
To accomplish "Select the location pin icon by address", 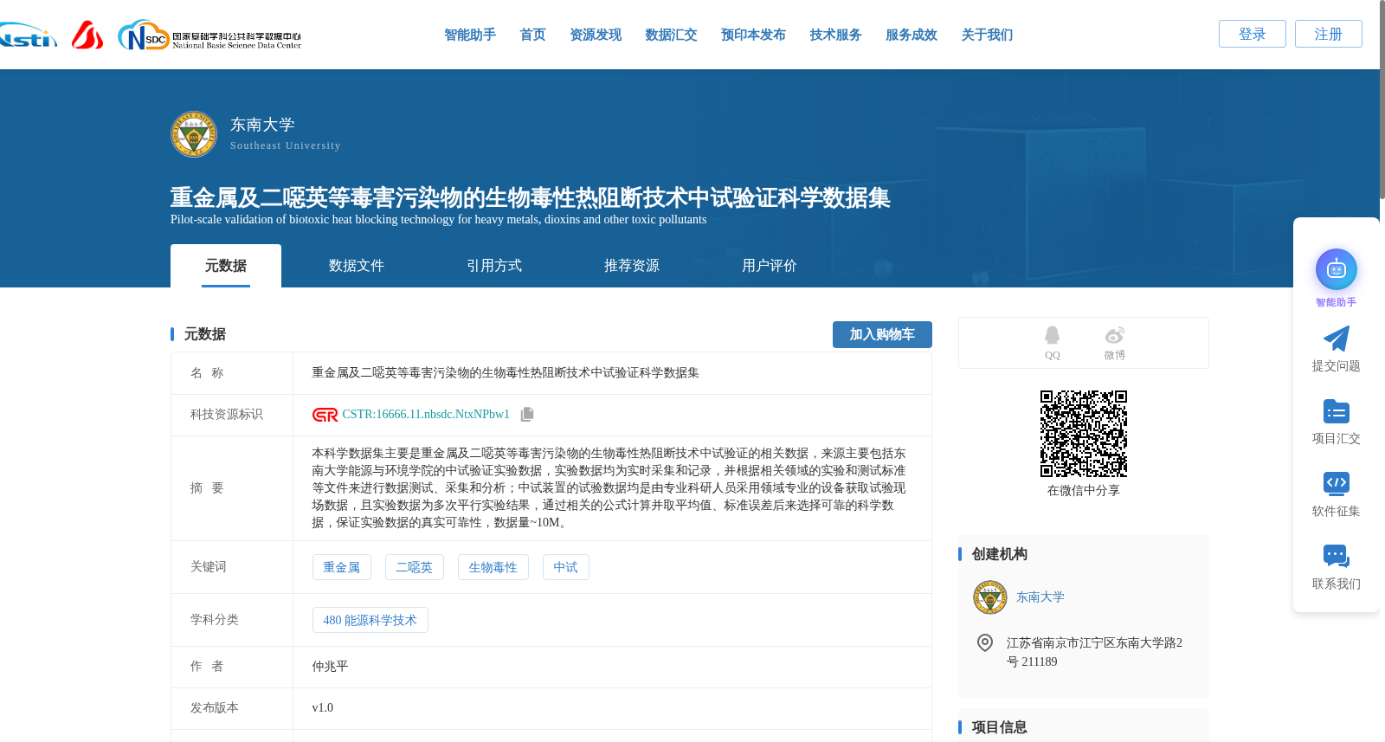I will point(984,642).
